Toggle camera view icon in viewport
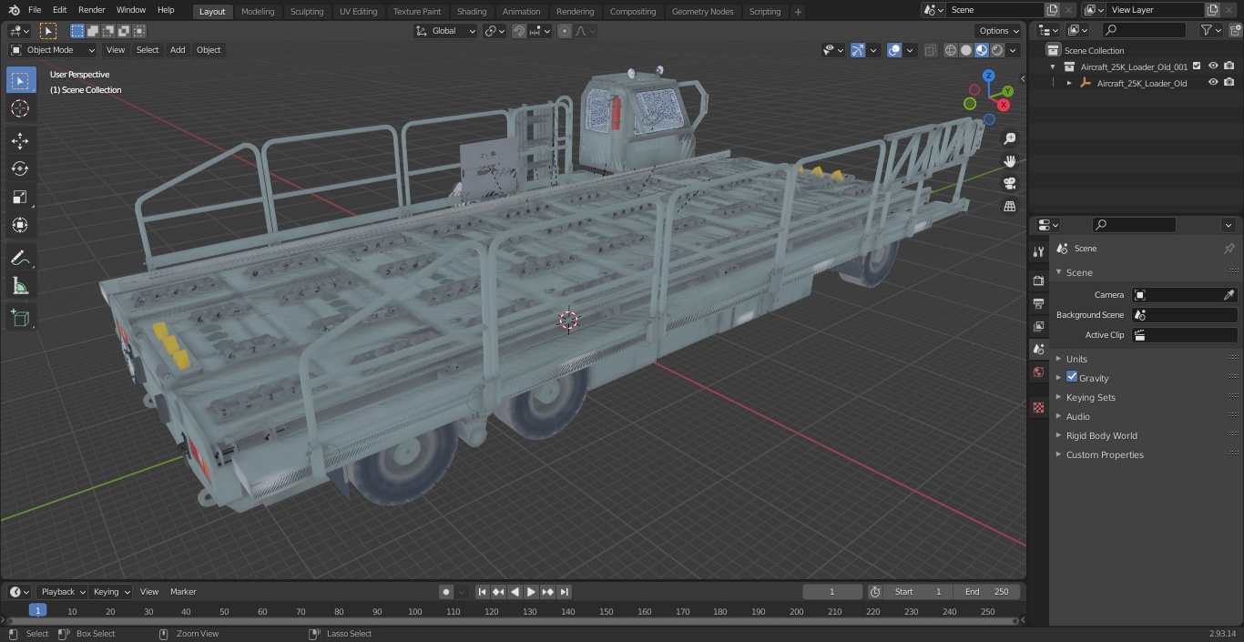Image resolution: width=1244 pixels, height=642 pixels. tap(1009, 184)
